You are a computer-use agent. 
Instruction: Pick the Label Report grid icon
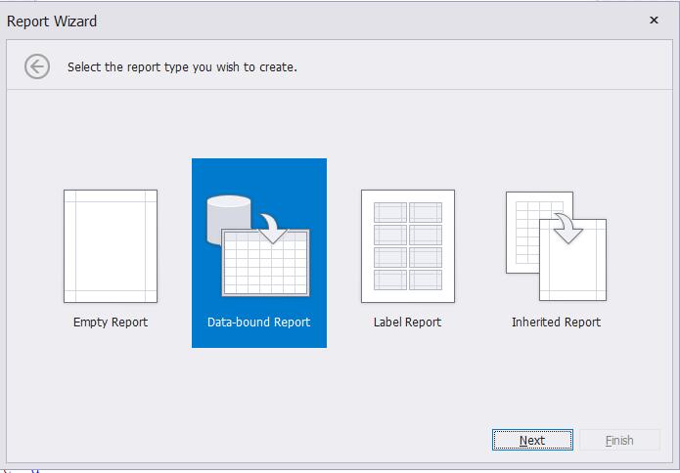point(408,246)
